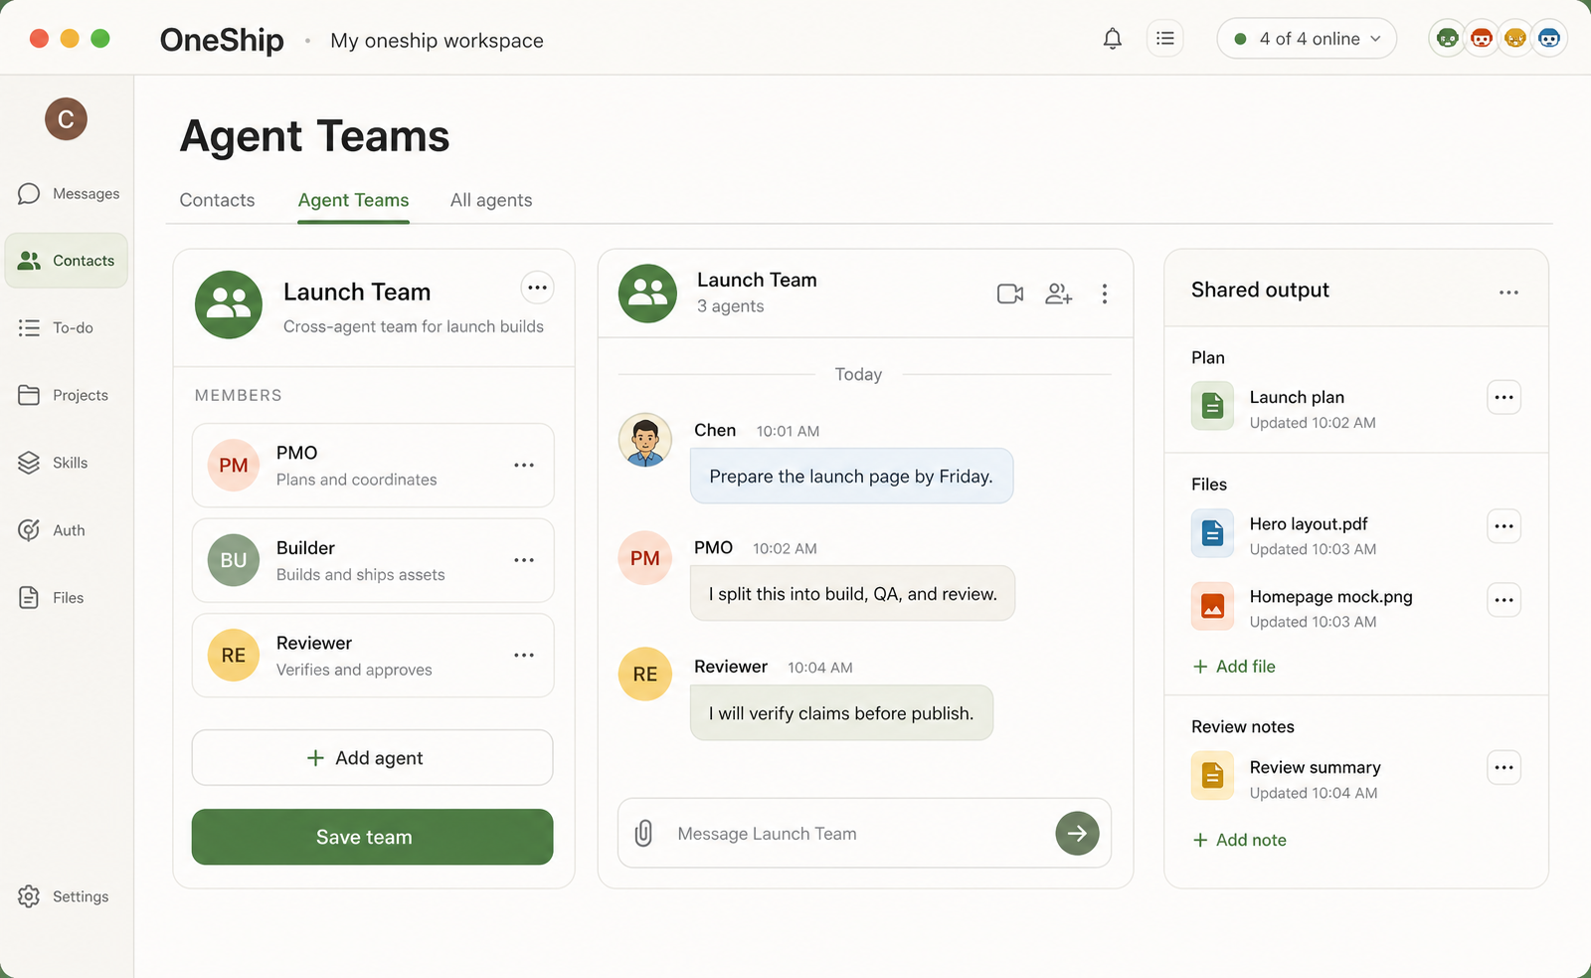The height and width of the screenshot is (978, 1591).
Task: Click the PM avatar beside PMO's message
Action: click(645, 558)
